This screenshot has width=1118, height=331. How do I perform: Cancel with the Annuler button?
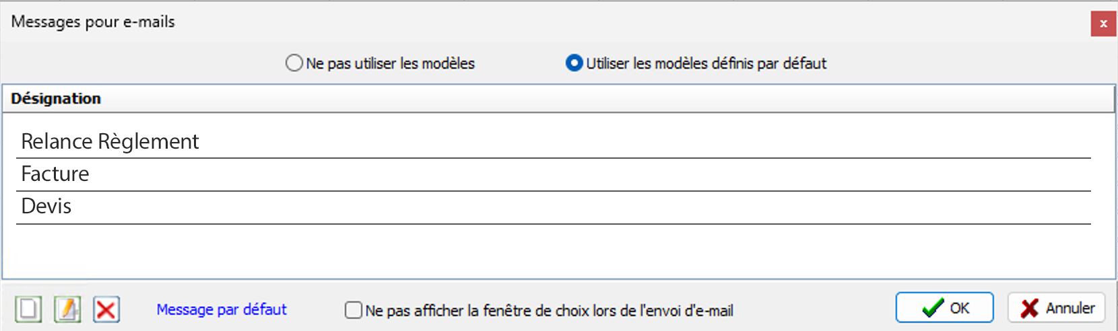[1056, 308]
